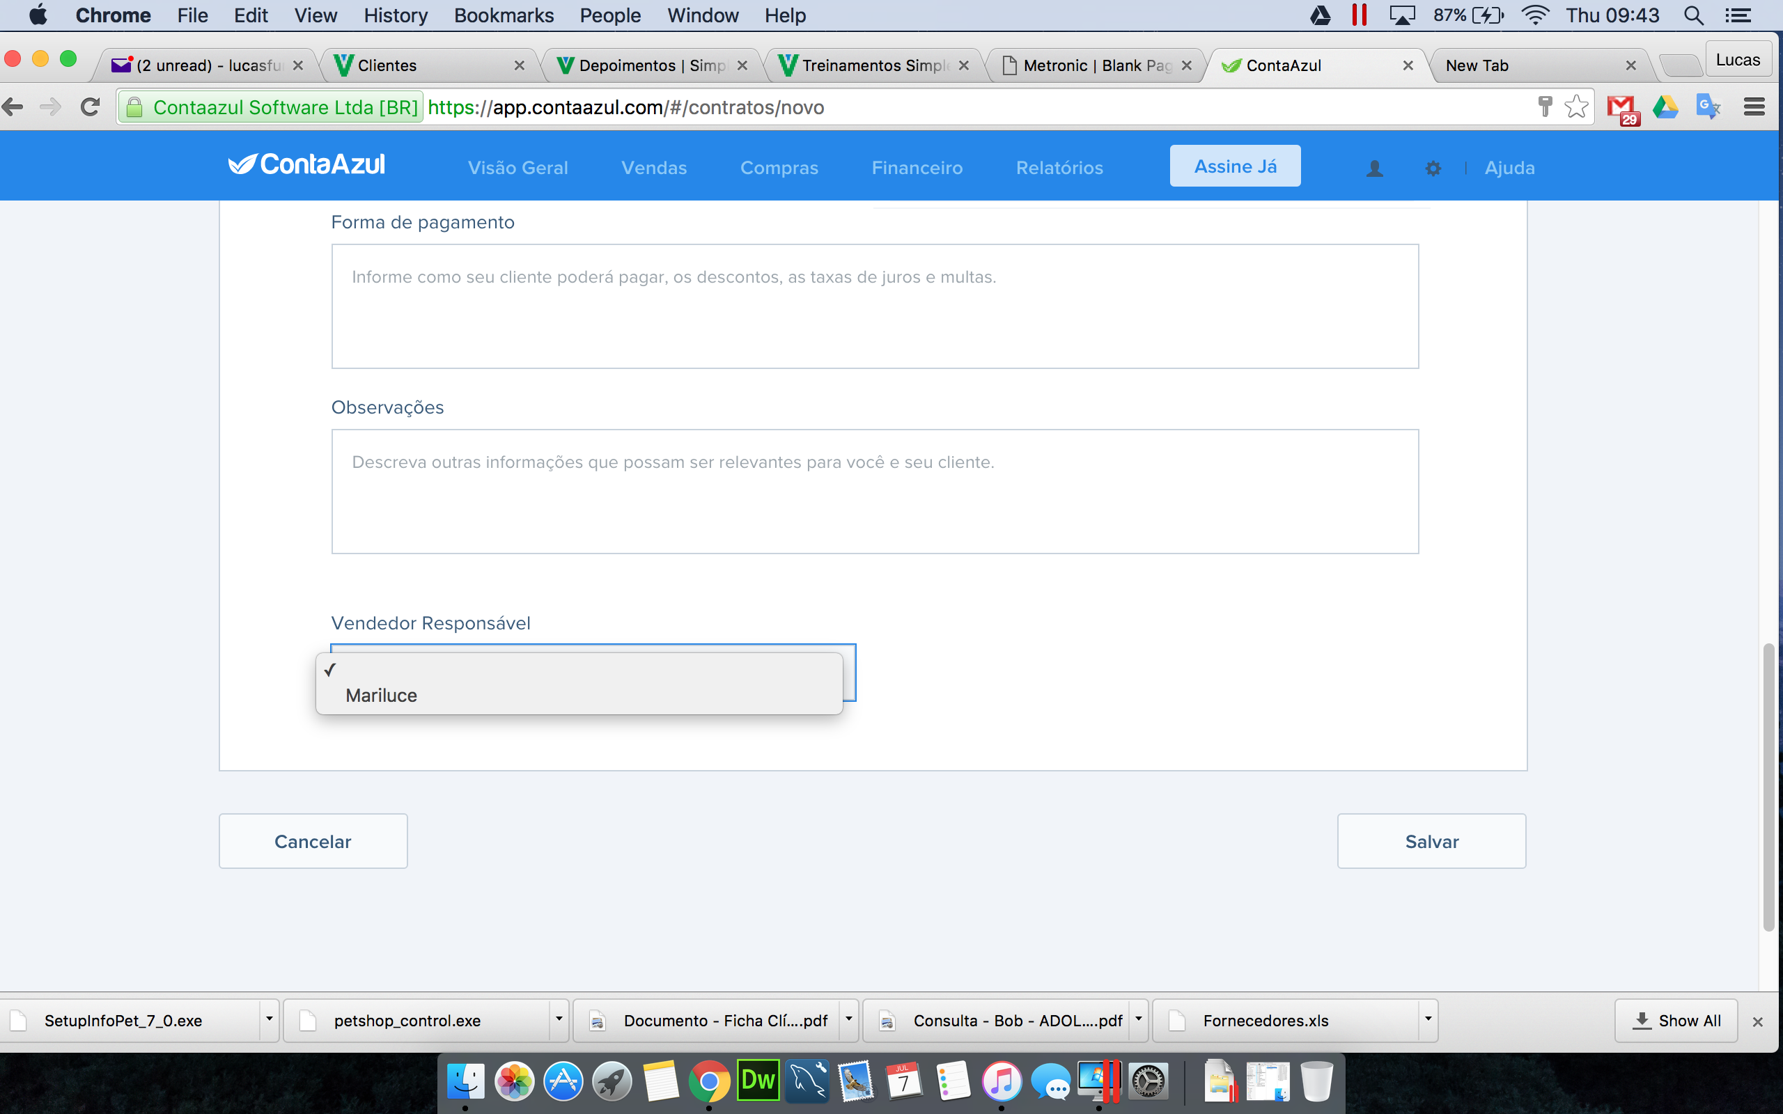Click the Google Translate extension icon
Screen dimensions: 1783x1114
1708,107
